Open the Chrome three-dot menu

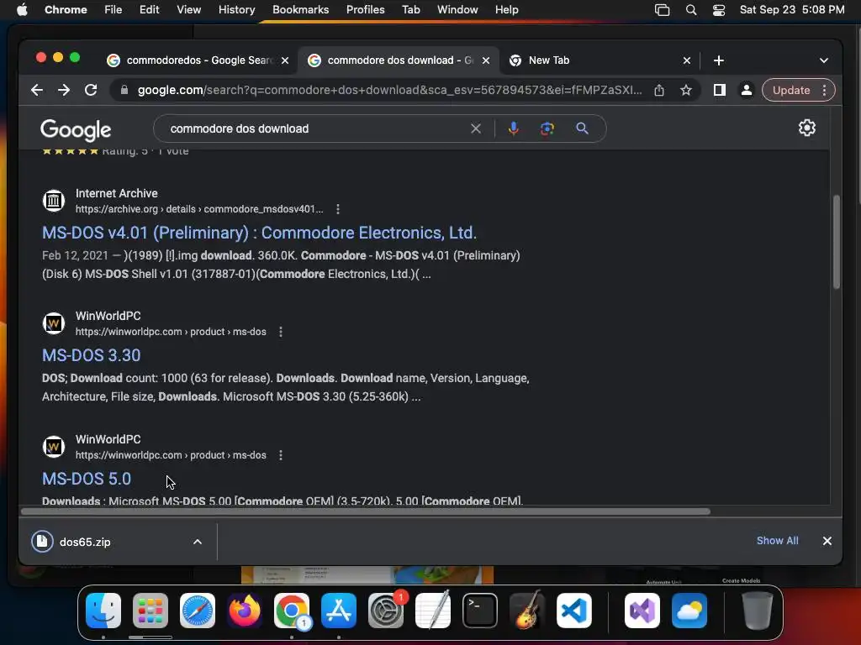tap(824, 90)
